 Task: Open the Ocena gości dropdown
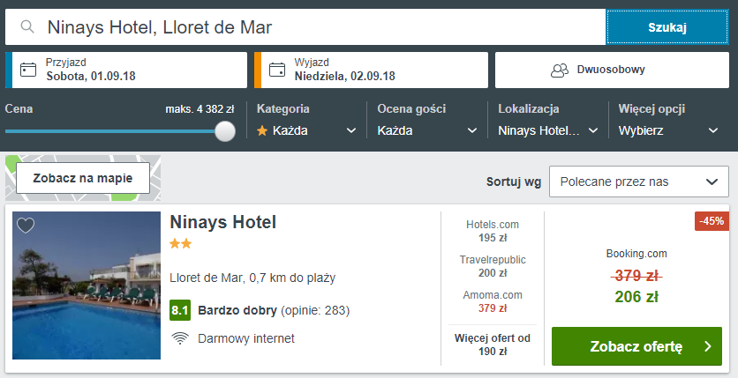(x=424, y=130)
